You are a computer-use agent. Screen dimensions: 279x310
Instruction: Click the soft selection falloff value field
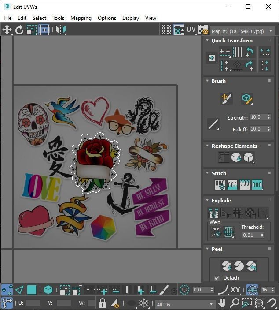click(x=201, y=290)
